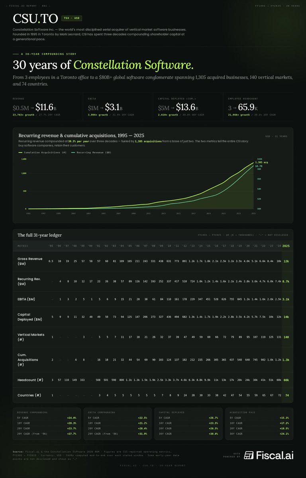306x478 pixels.
Task: Select the 'Countries (#)' row label
Action: 29,395
